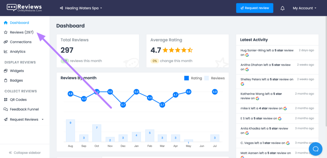Image resolution: width=327 pixels, height=158 pixels.
Task: Click the share icon beside Healing Waters Spa
Action: 61,8
